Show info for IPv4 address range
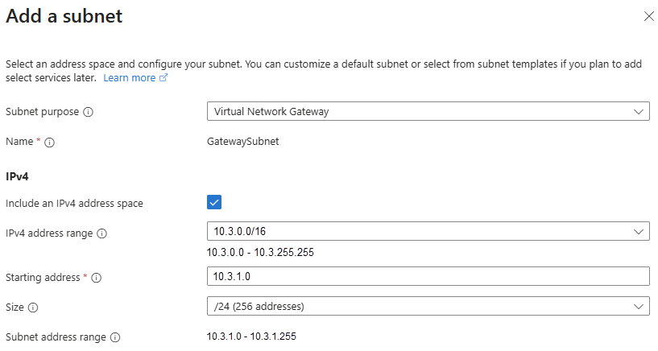This screenshot has height=351, width=658. click(102, 233)
